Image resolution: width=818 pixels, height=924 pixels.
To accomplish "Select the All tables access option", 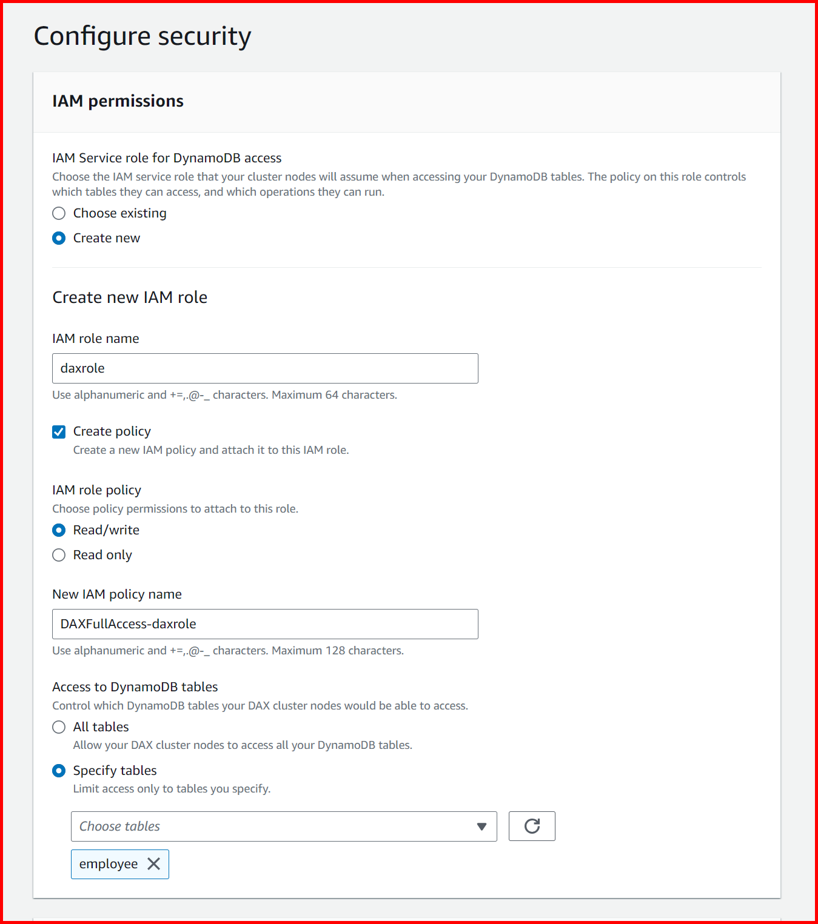I will coord(59,727).
